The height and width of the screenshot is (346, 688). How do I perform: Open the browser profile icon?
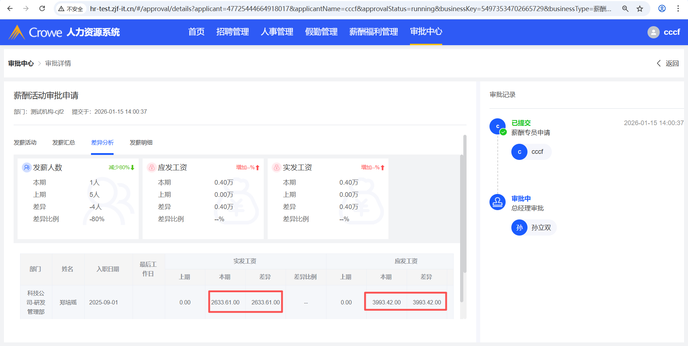tap(662, 9)
